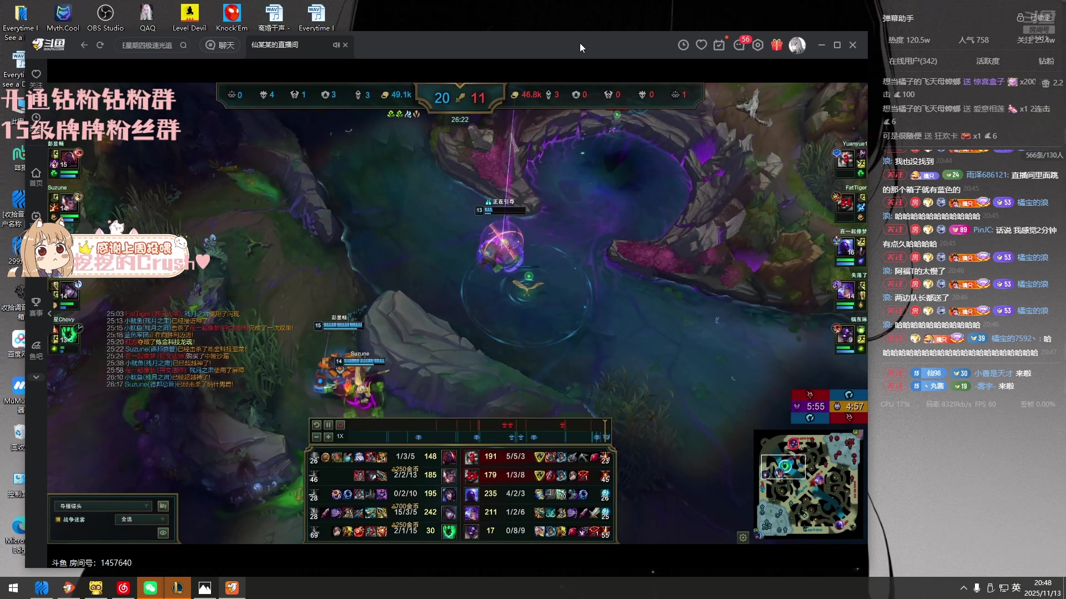Image resolution: width=1066 pixels, height=599 pixels.
Task: Open the hexagon settings icon in header
Action: [758, 45]
